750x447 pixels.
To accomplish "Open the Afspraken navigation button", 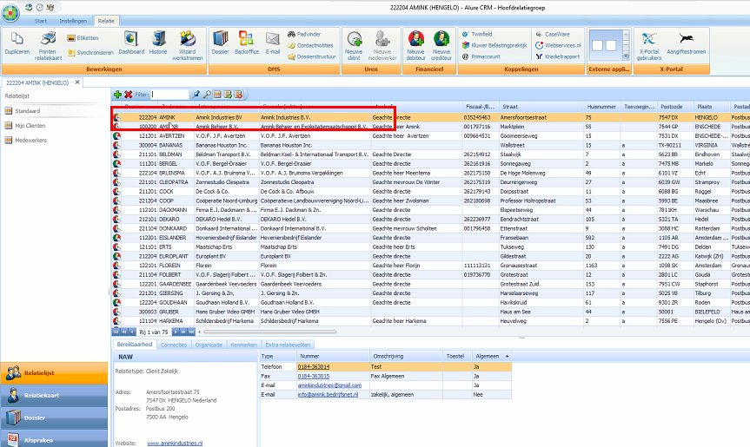I will [54, 439].
